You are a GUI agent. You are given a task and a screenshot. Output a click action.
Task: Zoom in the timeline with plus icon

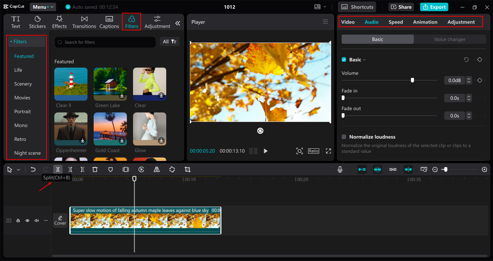pos(485,169)
